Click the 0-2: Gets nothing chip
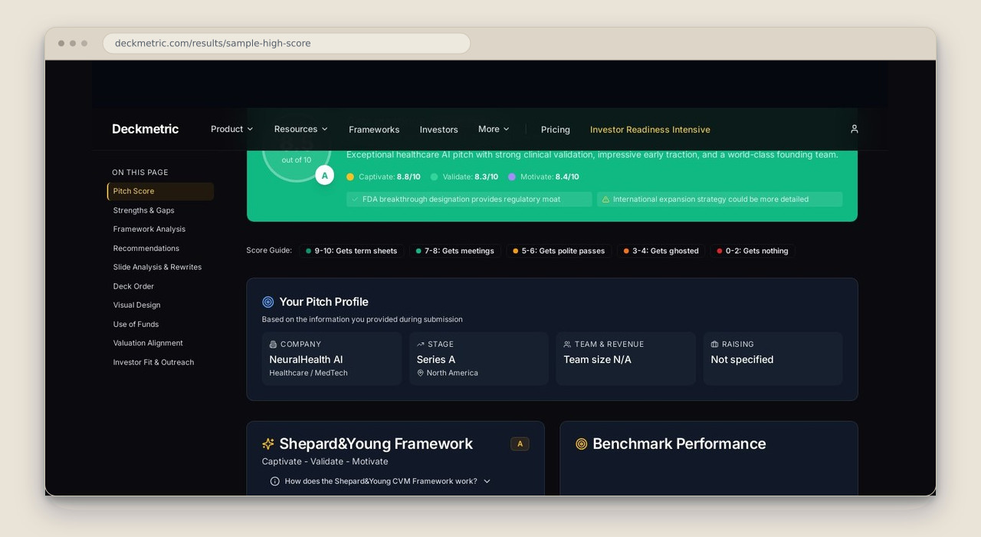 [753, 251]
